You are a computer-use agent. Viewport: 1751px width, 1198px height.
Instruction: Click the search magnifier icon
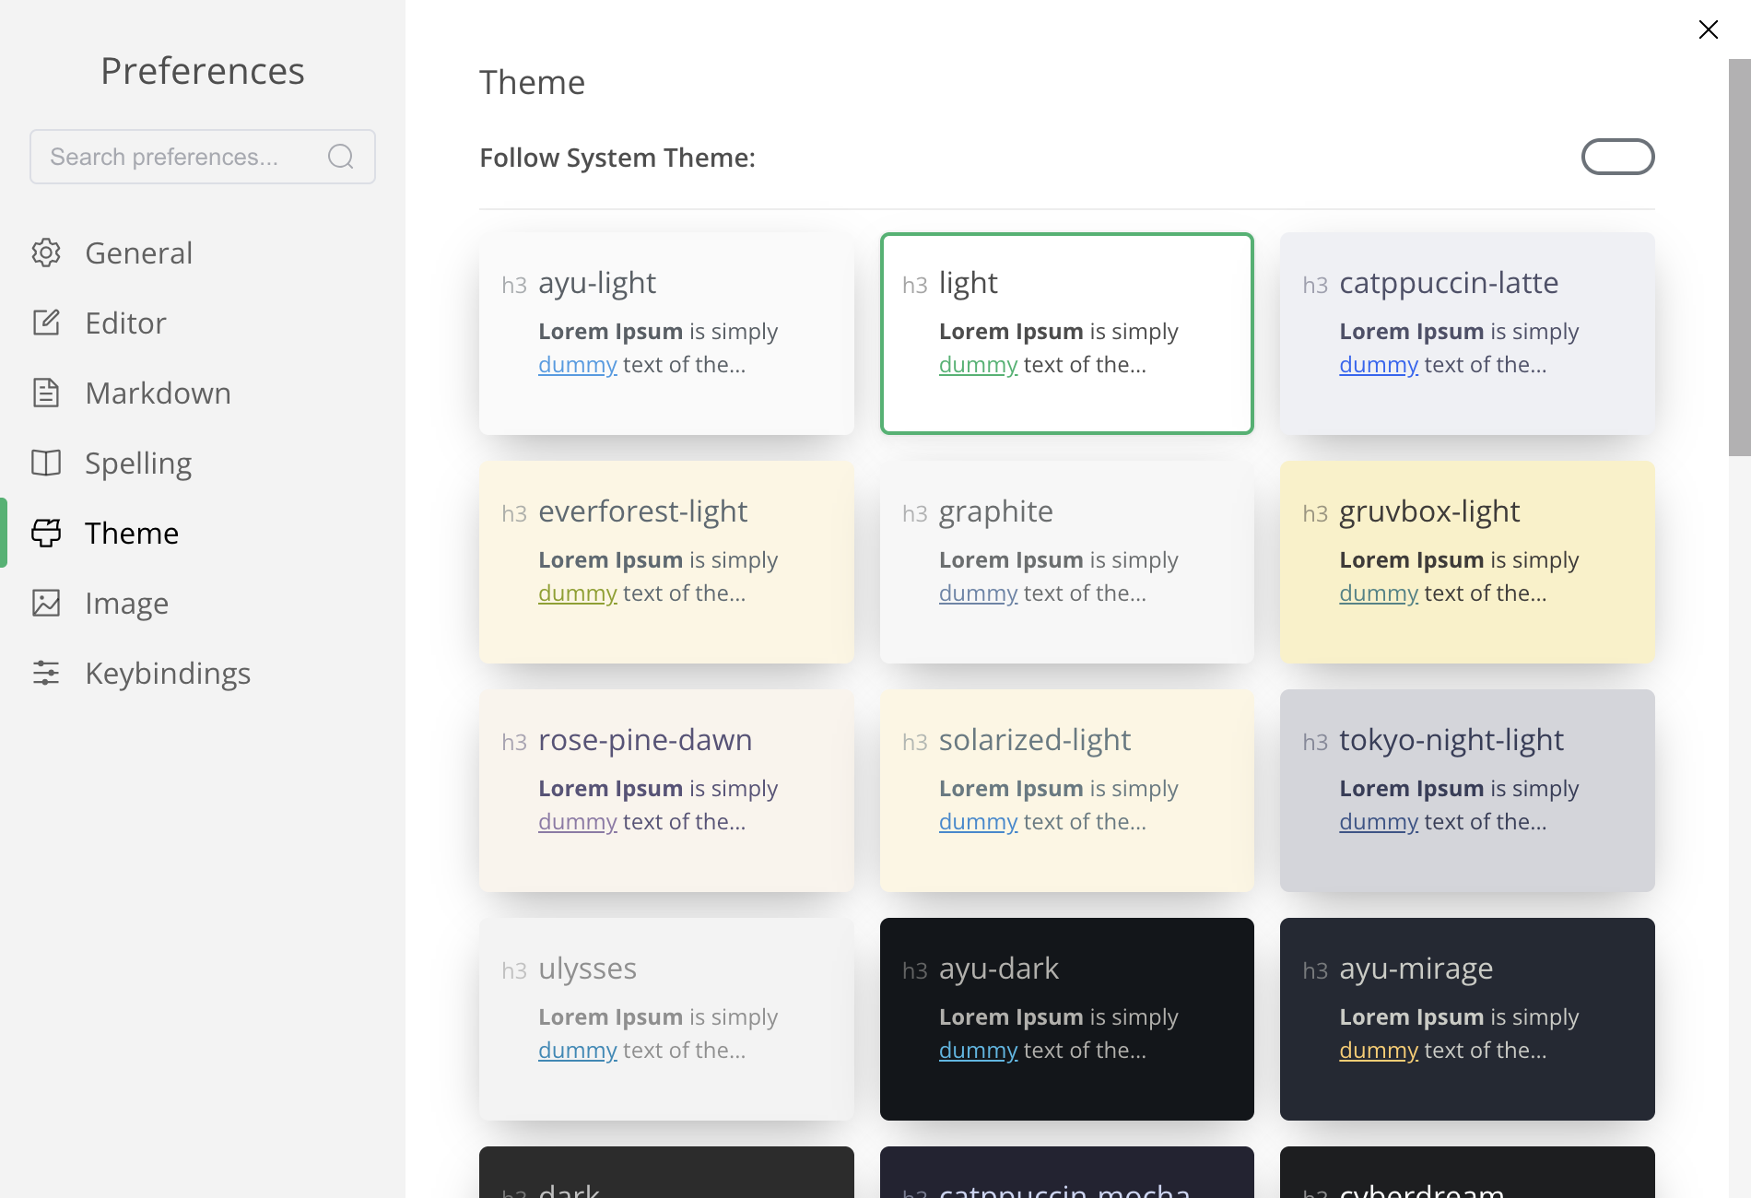tap(341, 157)
